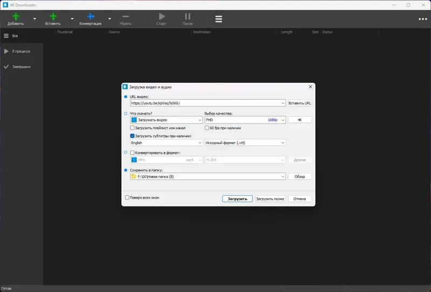The image size is (431, 292).
Task: Click the Другие button
Action: coord(300,160)
